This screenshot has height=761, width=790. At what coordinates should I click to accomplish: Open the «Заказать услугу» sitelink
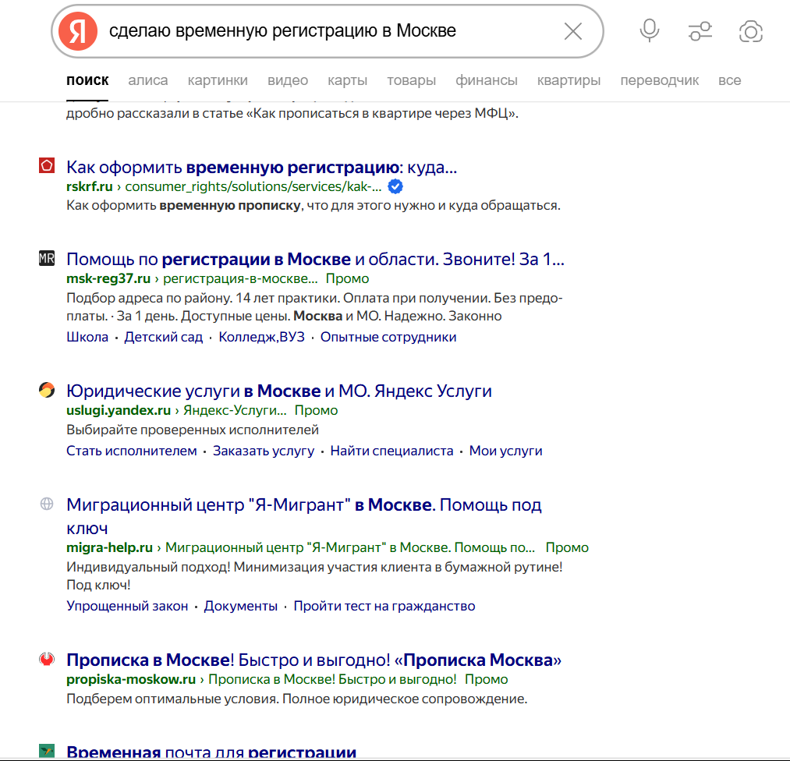click(264, 451)
